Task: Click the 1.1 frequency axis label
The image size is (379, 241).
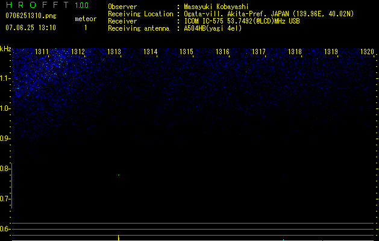Action: pyautogui.click(x=4, y=78)
